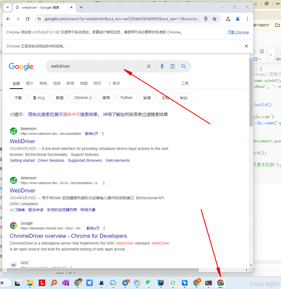Click the vertical scrollbar of the results page
The image size is (281, 289).
[x=251, y=92]
